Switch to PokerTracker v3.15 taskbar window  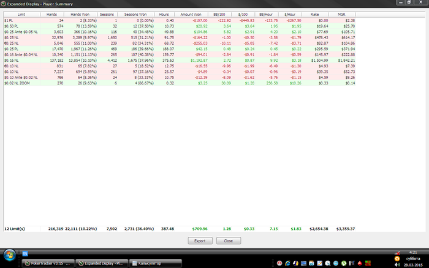48,263
